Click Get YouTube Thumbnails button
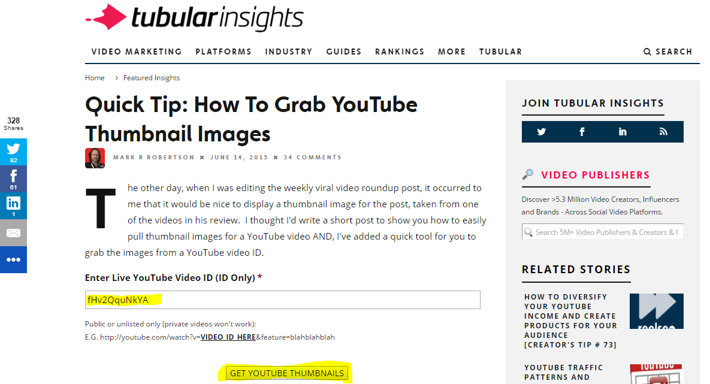 click(287, 373)
